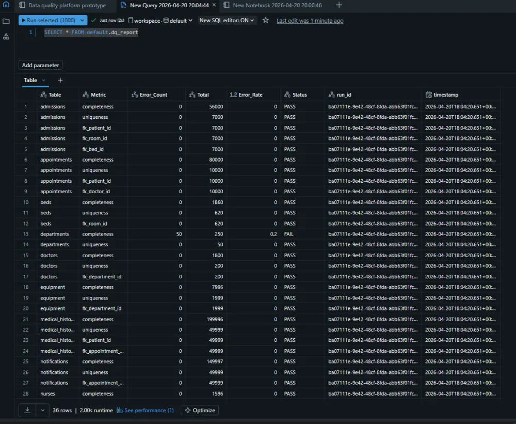Screen dimensions: 516x424
Task: Click the timestamp column calendar icon
Action: (428, 95)
